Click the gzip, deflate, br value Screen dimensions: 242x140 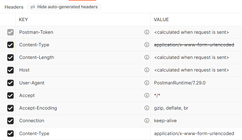pyautogui.click(x=171, y=108)
